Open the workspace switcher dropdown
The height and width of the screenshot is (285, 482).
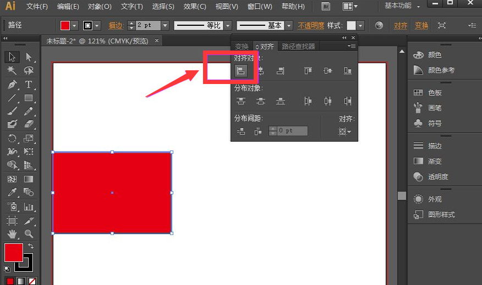click(402, 6)
